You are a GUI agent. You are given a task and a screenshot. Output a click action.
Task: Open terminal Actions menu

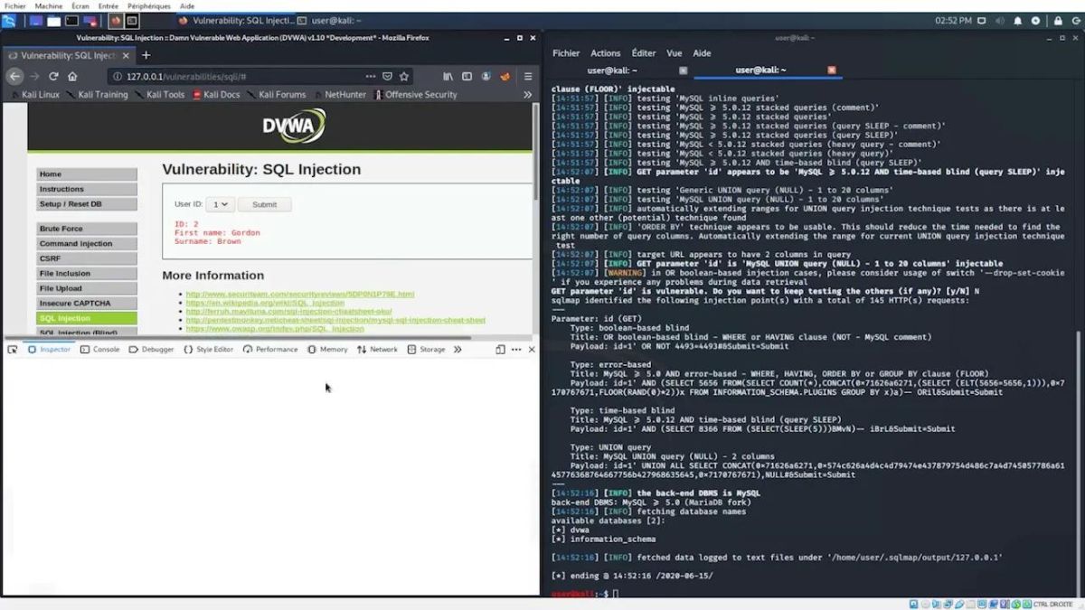[x=606, y=53]
